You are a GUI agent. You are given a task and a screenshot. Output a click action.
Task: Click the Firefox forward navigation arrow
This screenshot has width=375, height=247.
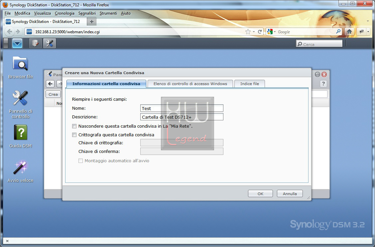(x=18, y=32)
